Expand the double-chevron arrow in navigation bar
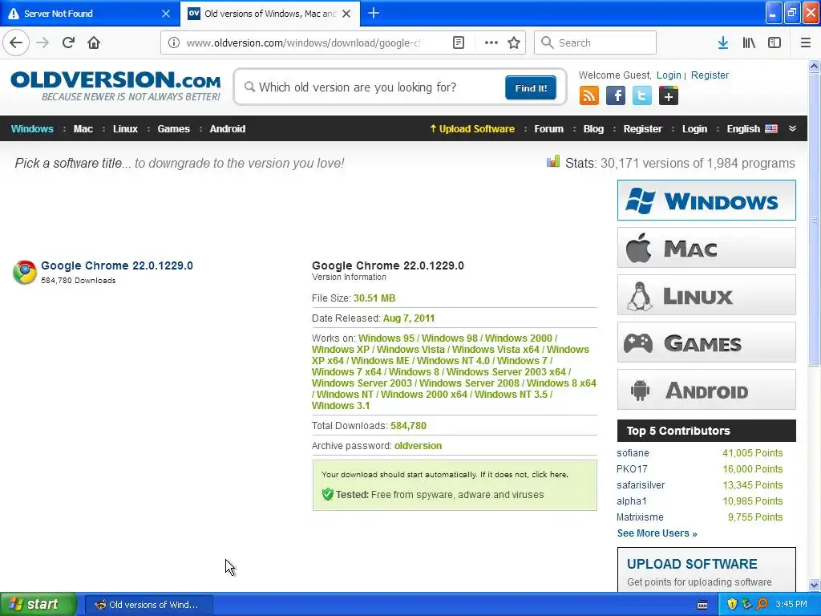 click(x=792, y=128)
